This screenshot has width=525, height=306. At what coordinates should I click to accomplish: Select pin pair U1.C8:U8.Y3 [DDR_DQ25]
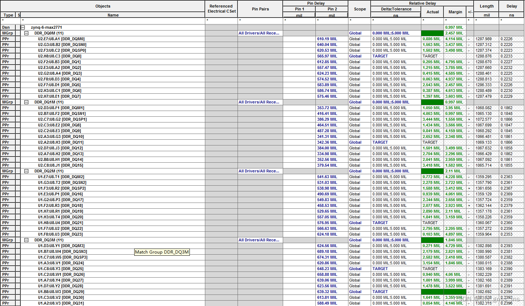point(61,269)
